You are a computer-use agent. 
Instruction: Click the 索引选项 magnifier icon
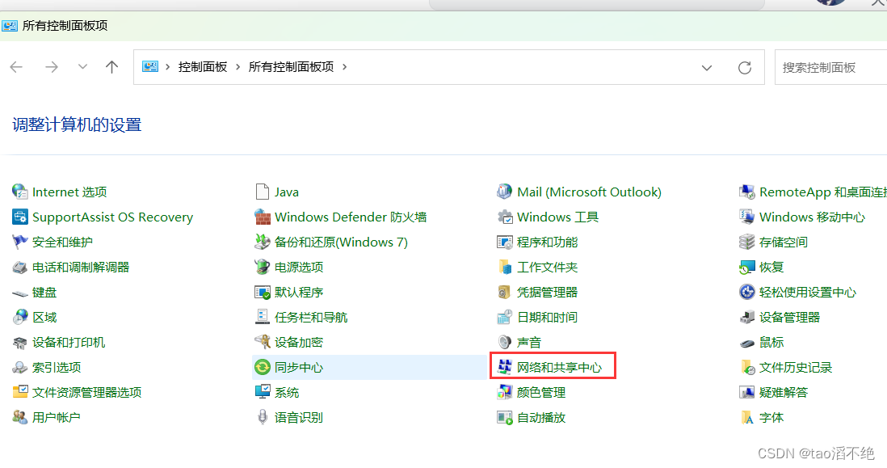click(x=20, y=367)
